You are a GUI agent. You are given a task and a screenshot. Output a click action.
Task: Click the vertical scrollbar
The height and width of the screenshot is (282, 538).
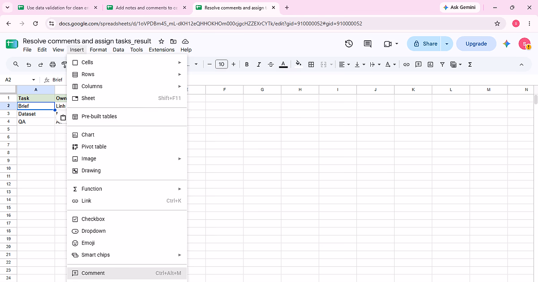[535, 99]
